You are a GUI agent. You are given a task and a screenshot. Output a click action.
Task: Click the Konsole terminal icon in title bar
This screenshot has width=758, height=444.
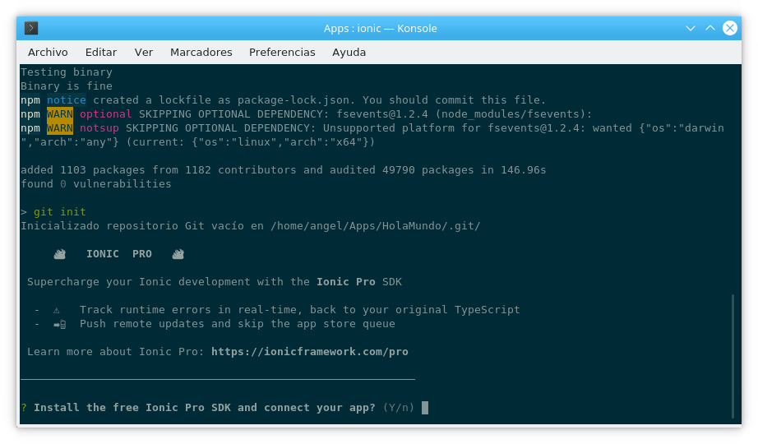[x=31, y=28]
